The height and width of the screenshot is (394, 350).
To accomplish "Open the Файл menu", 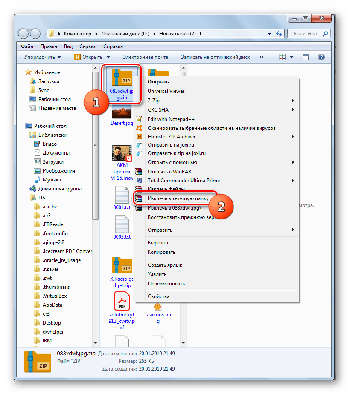I will pos(27,46).
